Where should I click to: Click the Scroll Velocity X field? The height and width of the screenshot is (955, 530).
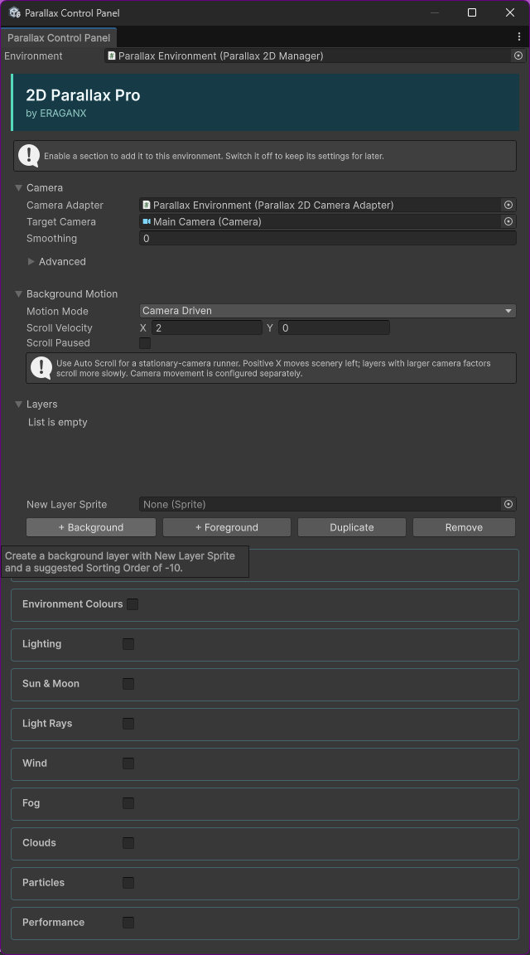point(207,327)
